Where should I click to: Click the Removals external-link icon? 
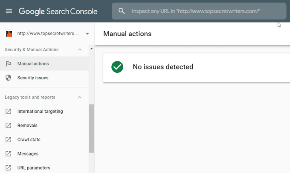point(8,126)
